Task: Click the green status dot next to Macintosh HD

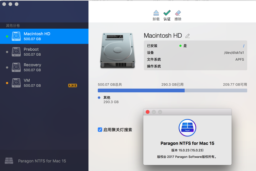Action: click(x=7, y=36)
